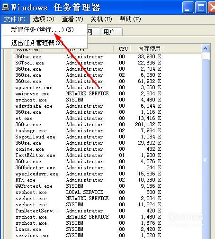Image resolution: width=215 pixels, height=239 pixels.
Task: Open the 选项(O) menu
Action: [44, 19]
